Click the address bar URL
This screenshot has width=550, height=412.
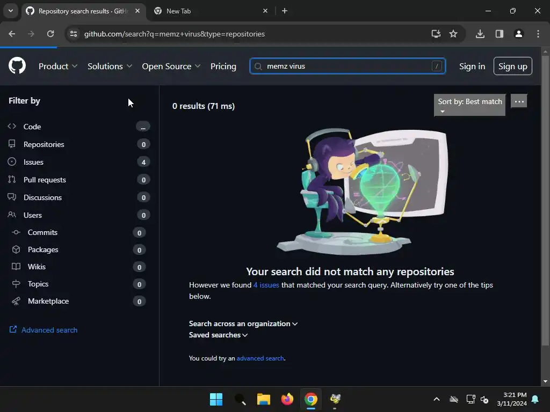[x=175, y=34]
